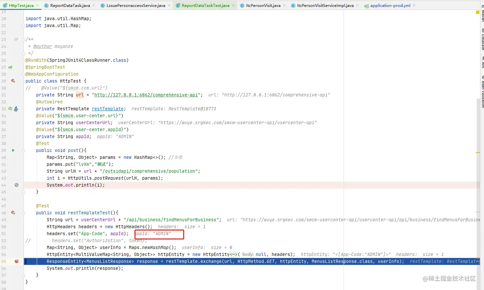Click the SpringJUnit4ClassRunner class reference
Viewport: 484px width, 290px height.
[x=80, y=60]
